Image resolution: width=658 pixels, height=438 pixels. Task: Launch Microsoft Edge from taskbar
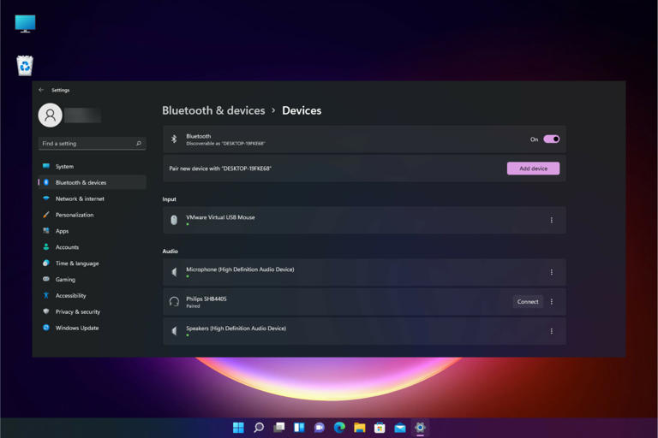[x=339, y=428]
